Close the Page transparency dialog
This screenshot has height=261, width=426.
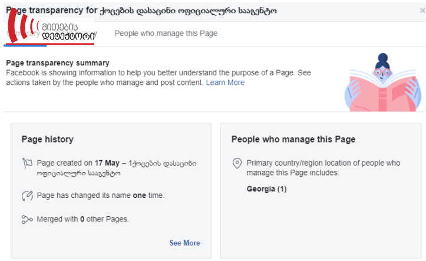(422, 11)
